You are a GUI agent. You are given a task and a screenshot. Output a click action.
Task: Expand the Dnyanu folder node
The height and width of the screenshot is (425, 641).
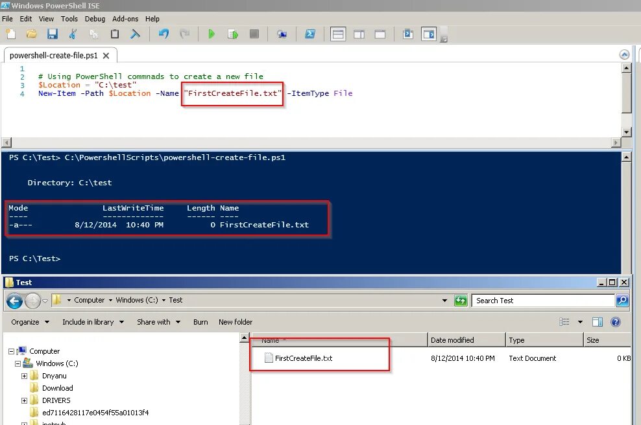pos(24,376)
